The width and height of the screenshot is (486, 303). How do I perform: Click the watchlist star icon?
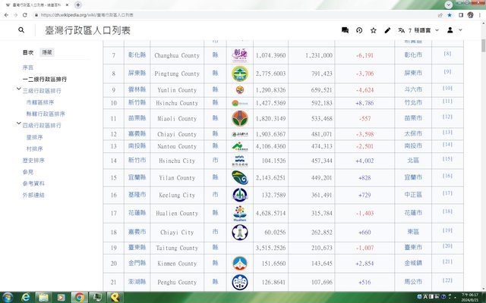(x=374, y=30)
